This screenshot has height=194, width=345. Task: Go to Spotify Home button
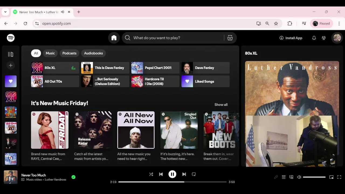tap(114, 38)
